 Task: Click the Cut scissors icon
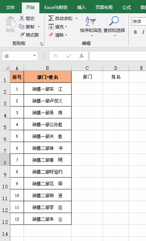click(22, 18)
